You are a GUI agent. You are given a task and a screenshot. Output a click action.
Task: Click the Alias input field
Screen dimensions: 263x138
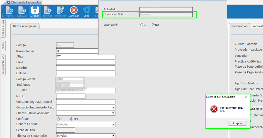click(x=86, y=56)
